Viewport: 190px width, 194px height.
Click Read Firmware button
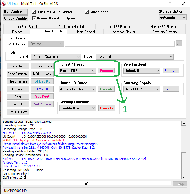pyautogui.click(x=18, y=74)
